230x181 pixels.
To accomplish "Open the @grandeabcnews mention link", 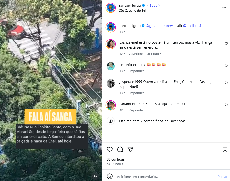I will (x=160, y=26).
